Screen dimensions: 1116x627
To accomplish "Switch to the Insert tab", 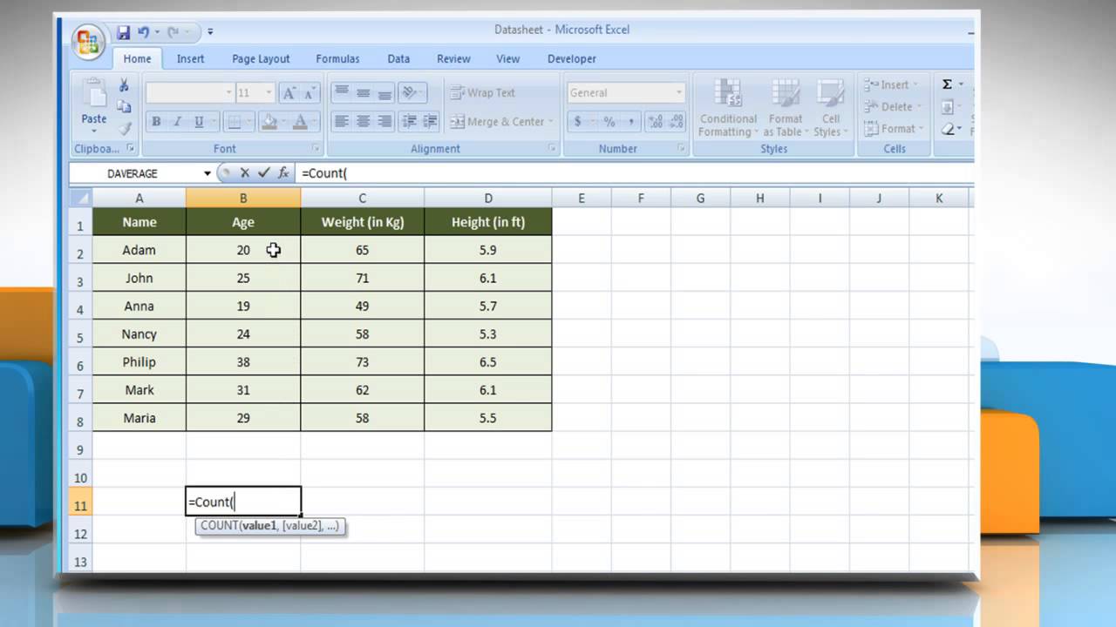I will tap(190, 58).
